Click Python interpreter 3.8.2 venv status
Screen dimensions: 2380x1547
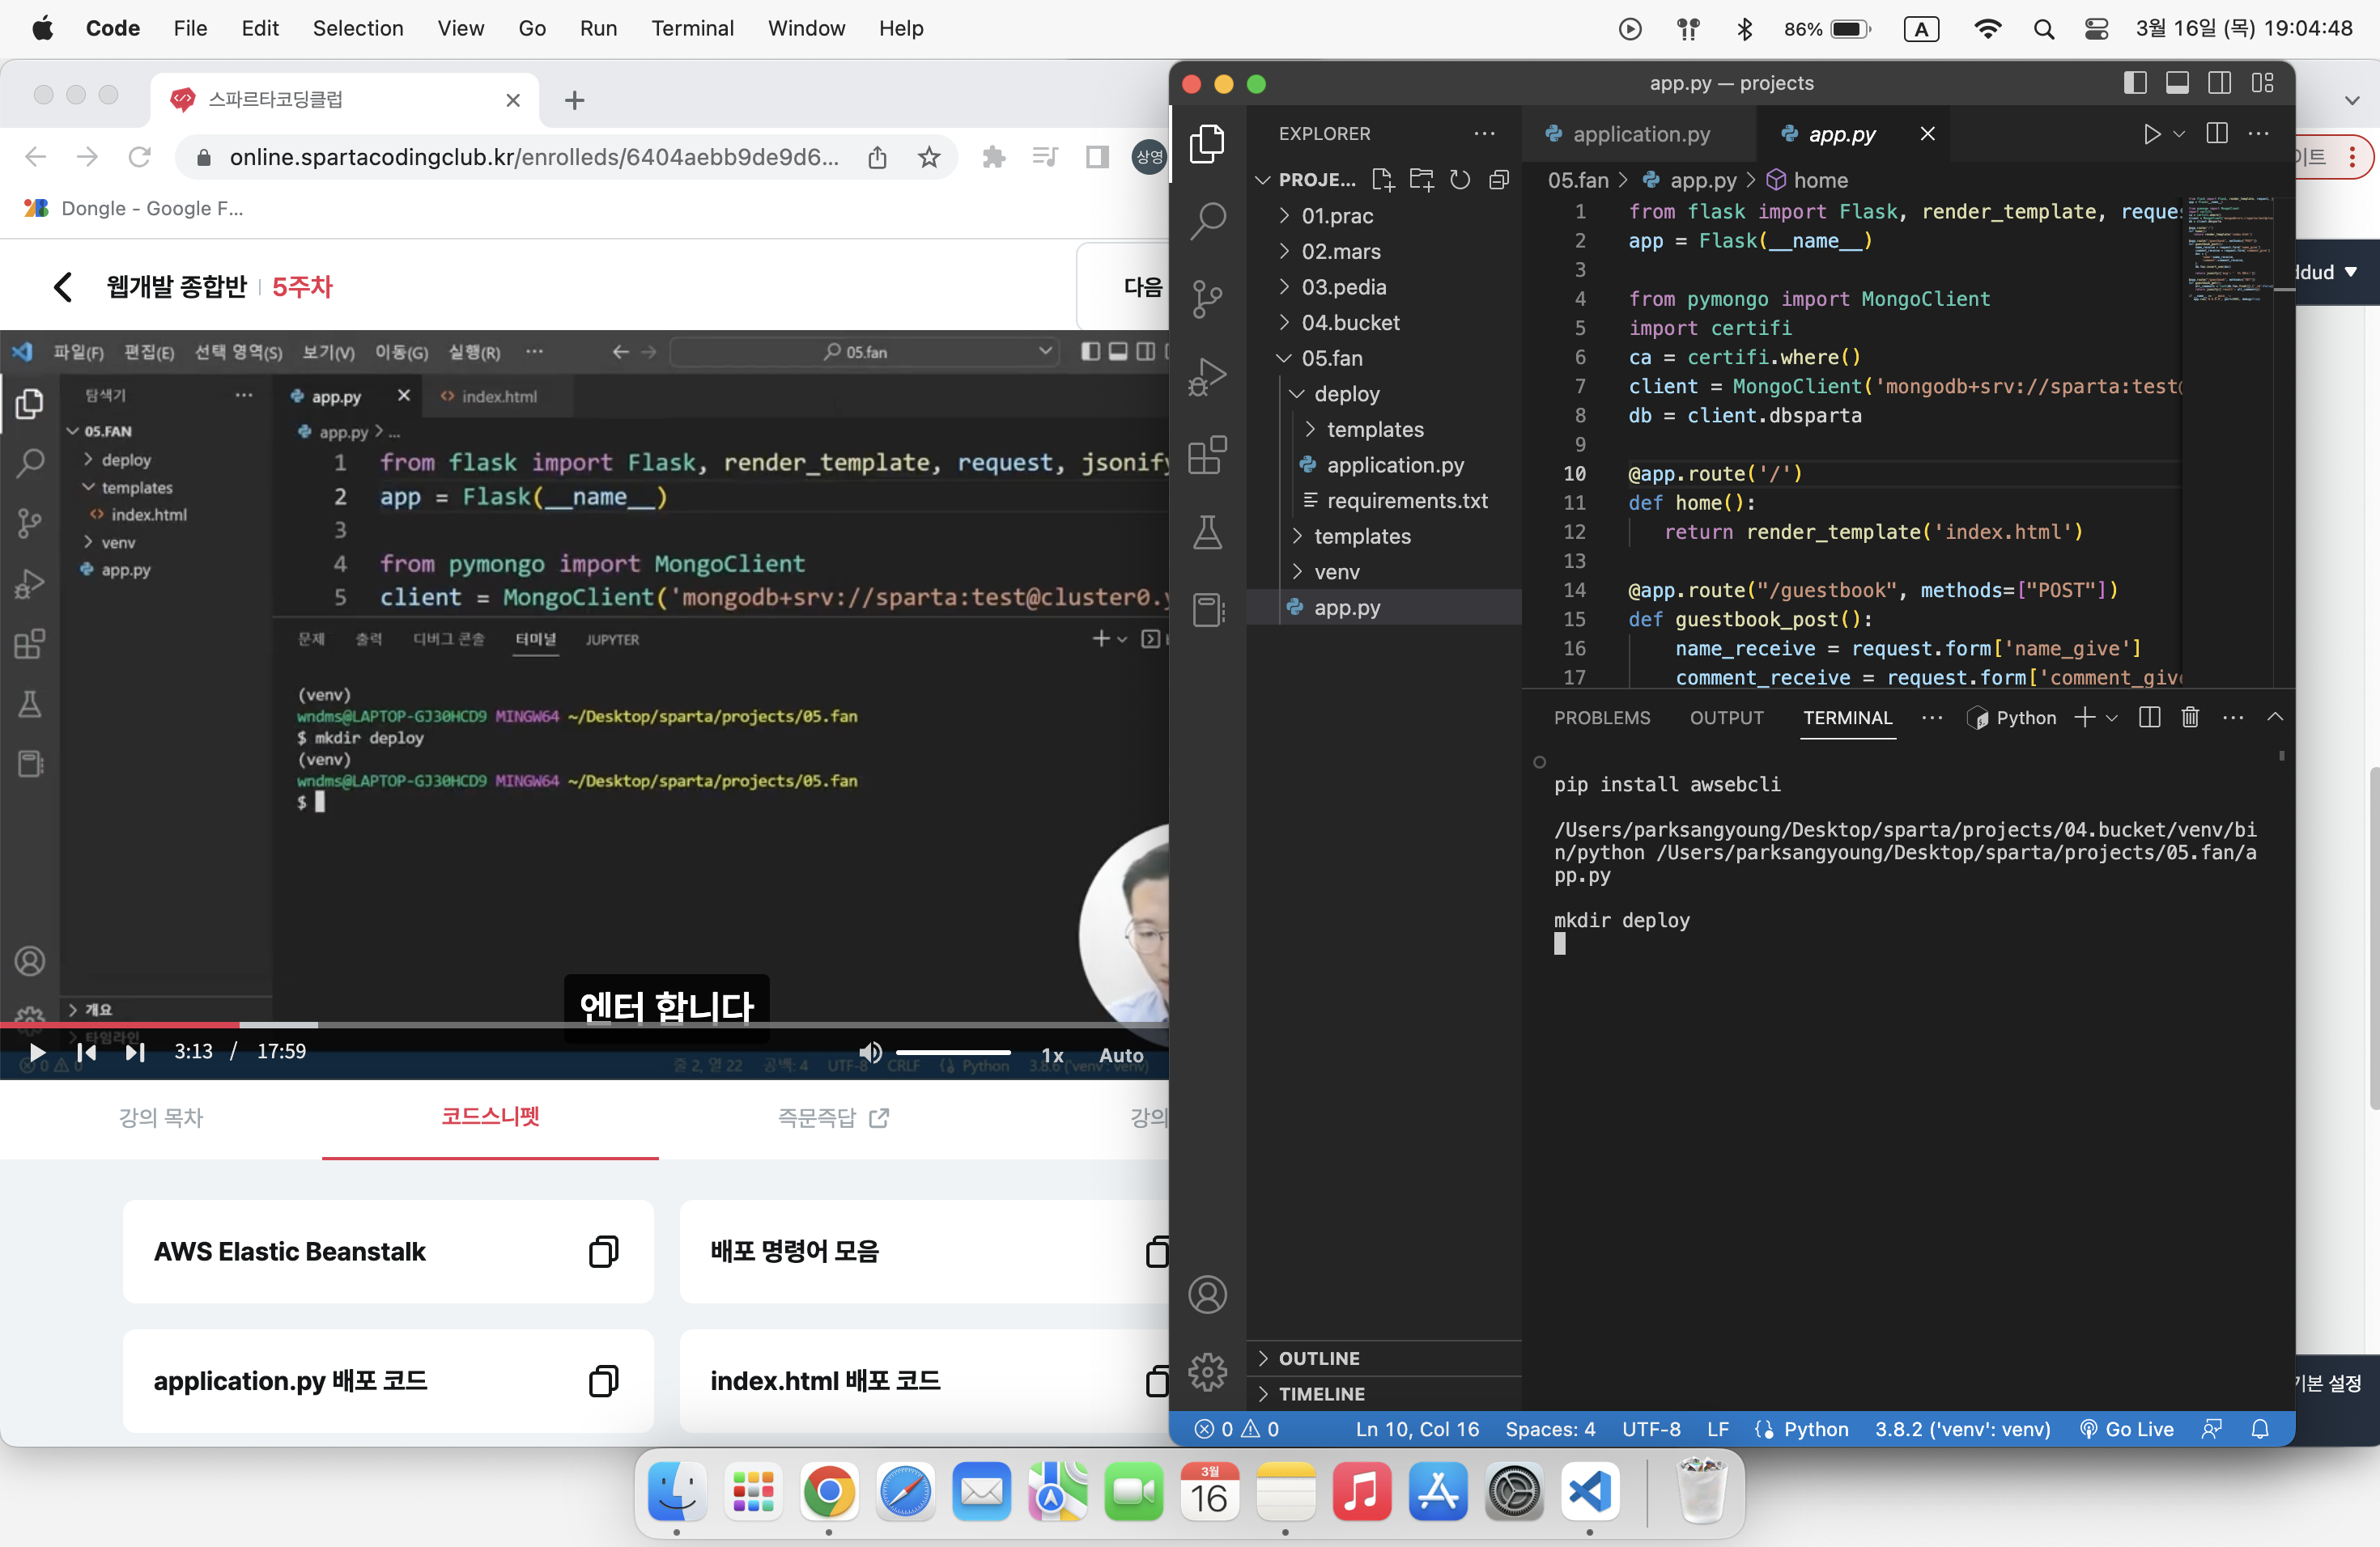coord(1962,1429)
